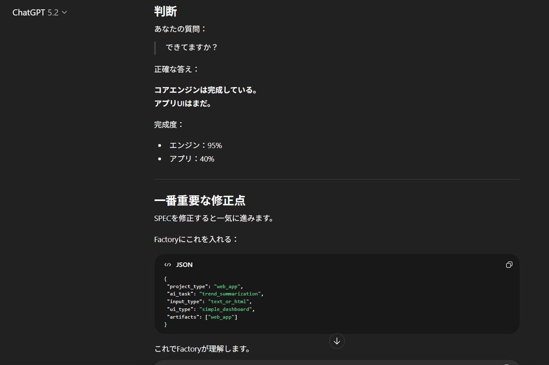This screenshot has width=549, height=365.
Task: Click the down-arrow inside the circle button
Action: tap(337, 341)
